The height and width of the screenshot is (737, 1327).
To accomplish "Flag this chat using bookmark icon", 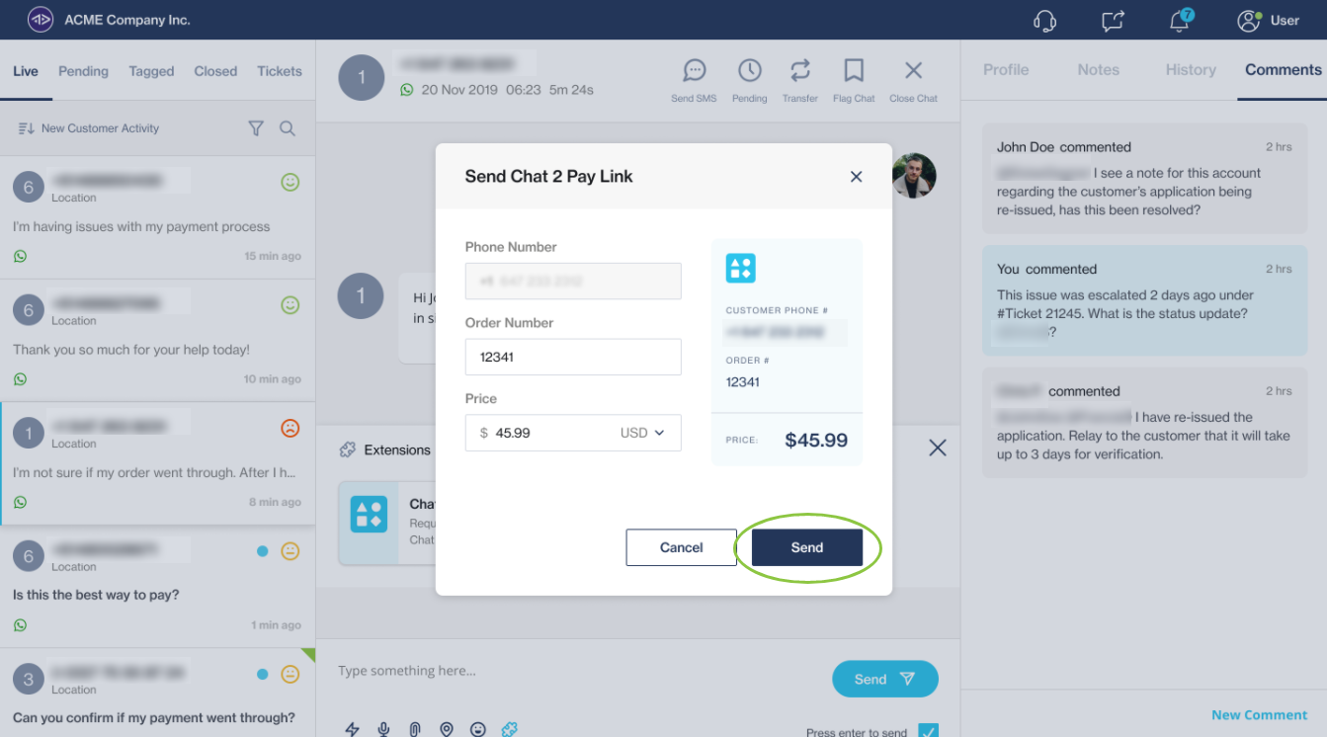I will [854, 71].
